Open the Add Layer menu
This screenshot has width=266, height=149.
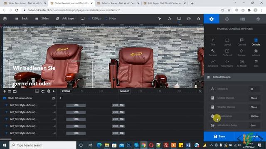click(65, 19)
